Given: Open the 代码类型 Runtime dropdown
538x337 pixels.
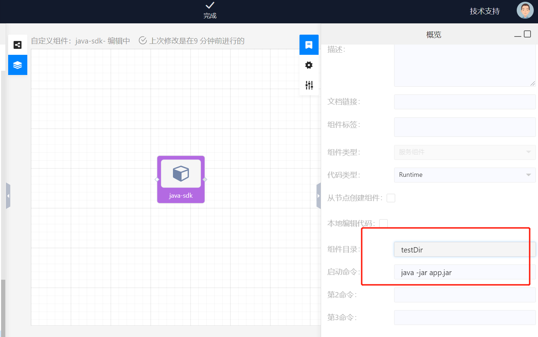Looking at the screenshot, I should (x=464, y=175).
